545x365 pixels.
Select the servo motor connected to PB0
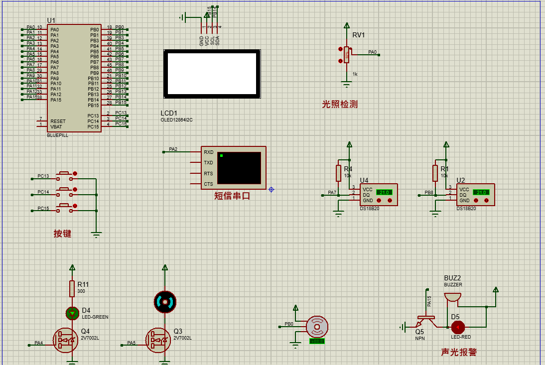click(317, 327)
